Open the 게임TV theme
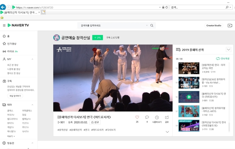The width and height of the screenshot is (235, 149). pyautogui.click(x=11, y=127)
